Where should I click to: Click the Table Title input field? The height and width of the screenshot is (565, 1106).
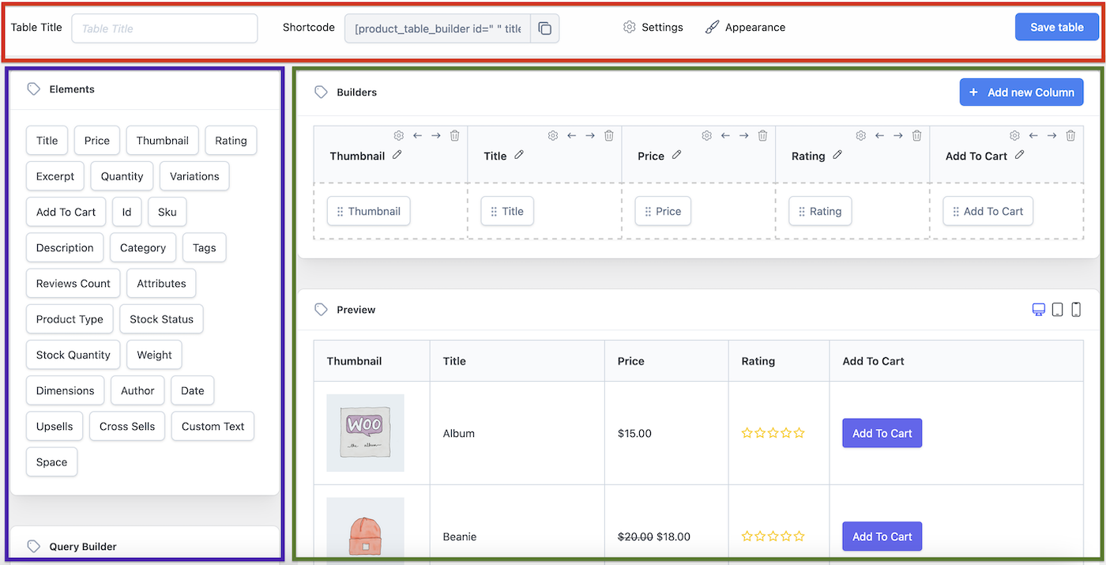(x=164, y=28)
